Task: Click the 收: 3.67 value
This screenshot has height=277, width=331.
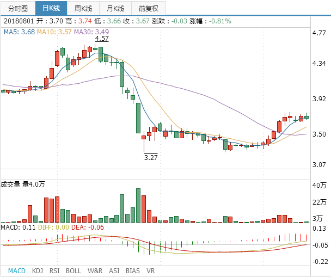Action: click(x=137, y=21)
